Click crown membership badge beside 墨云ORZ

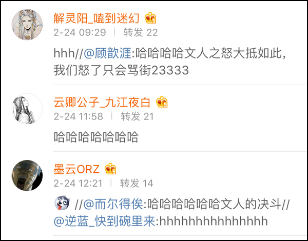110,169
